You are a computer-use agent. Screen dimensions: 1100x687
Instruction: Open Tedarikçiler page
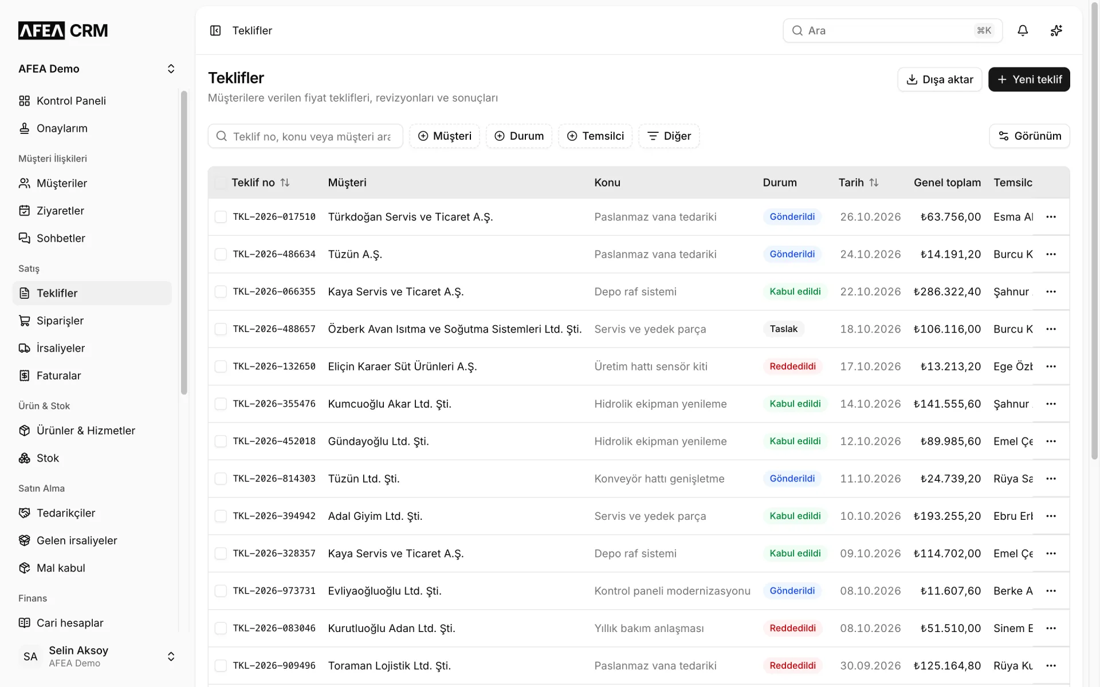coord(92,513)
